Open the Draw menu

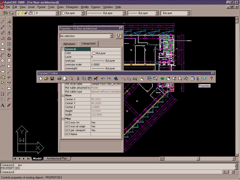click(60, 7)
